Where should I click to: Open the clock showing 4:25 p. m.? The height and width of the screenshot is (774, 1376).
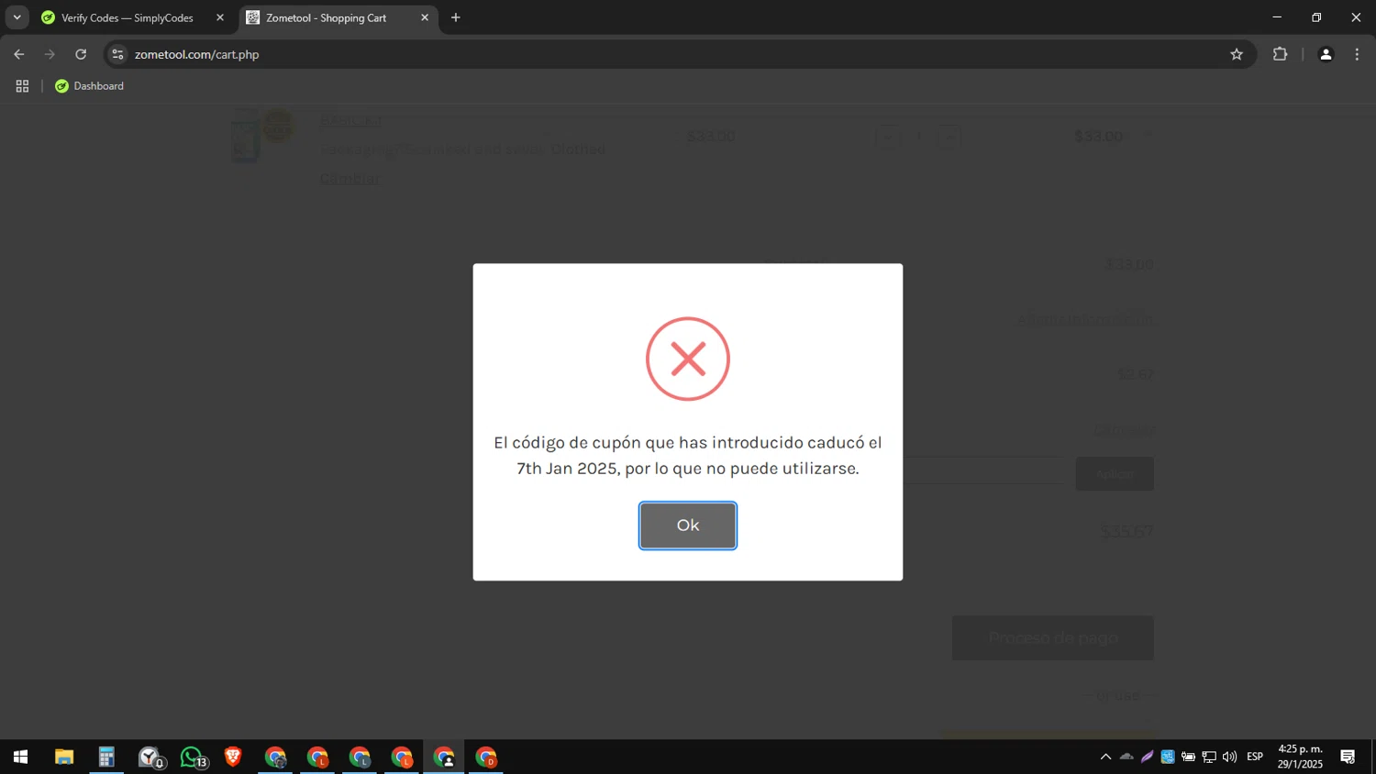tap(1300, 757)
